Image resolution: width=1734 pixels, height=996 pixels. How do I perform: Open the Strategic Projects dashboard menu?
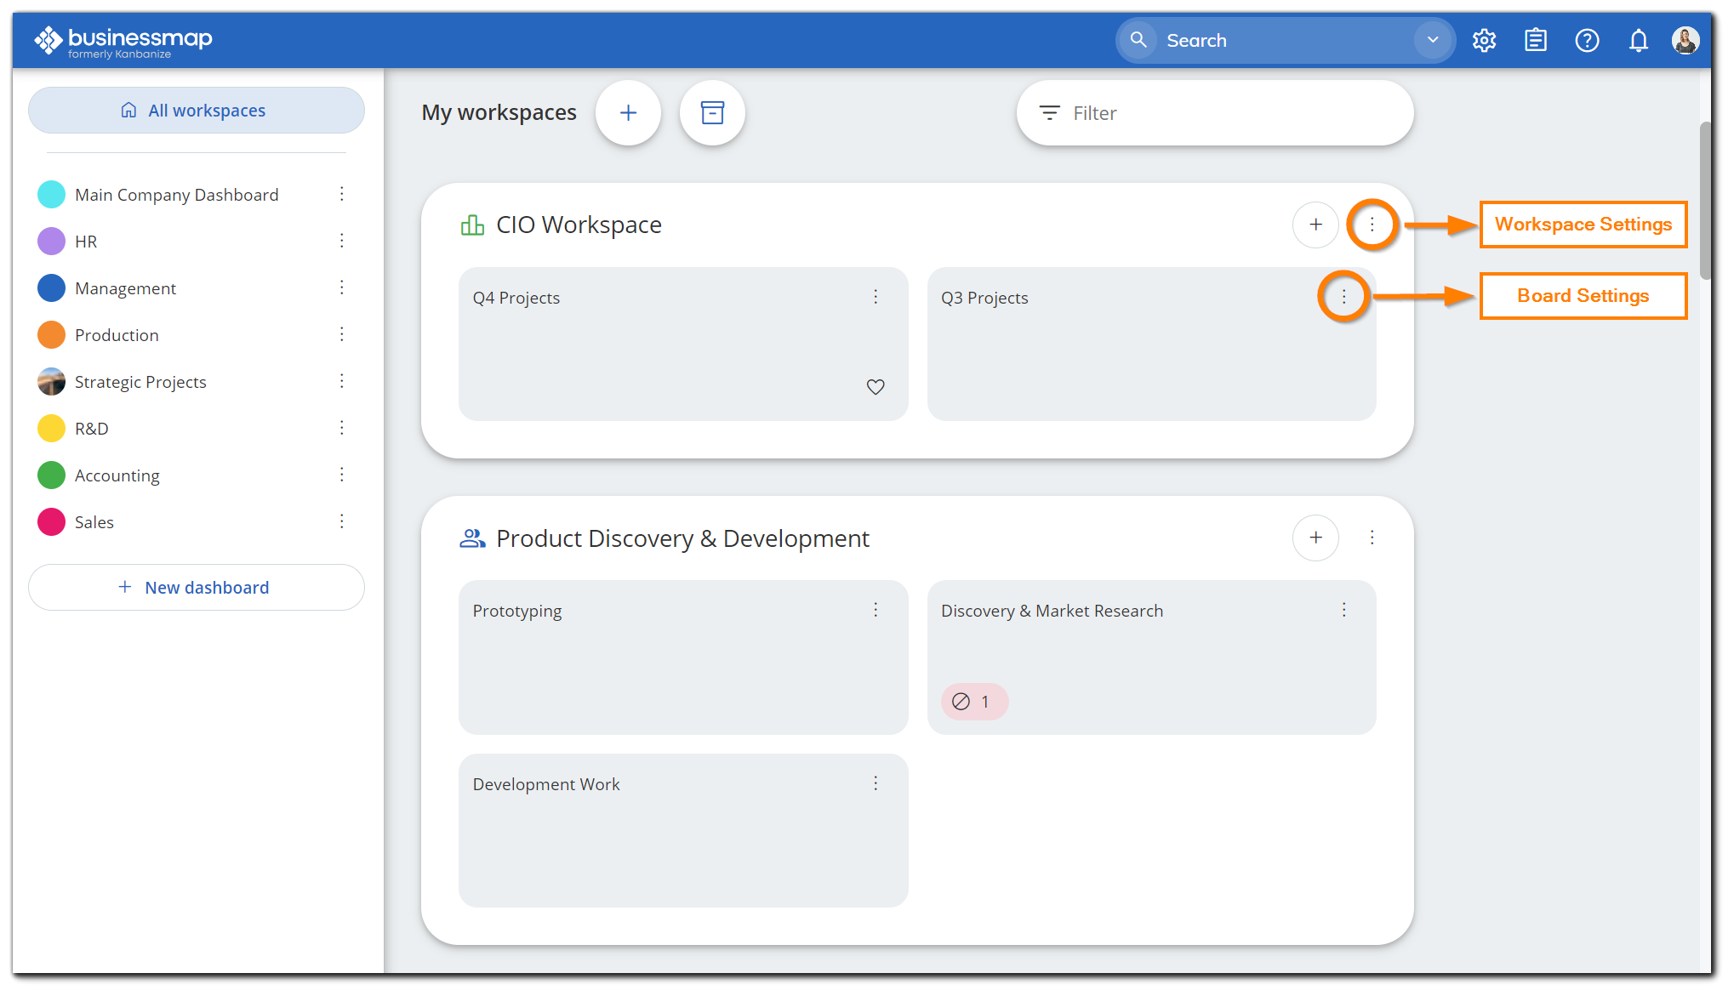[x=342, y=381]
